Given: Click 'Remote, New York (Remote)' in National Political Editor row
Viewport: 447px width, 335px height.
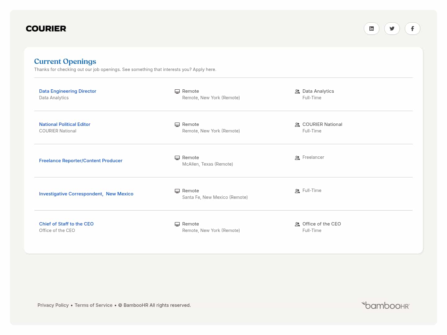Looking at the screenshot, I should coord(211,131).
